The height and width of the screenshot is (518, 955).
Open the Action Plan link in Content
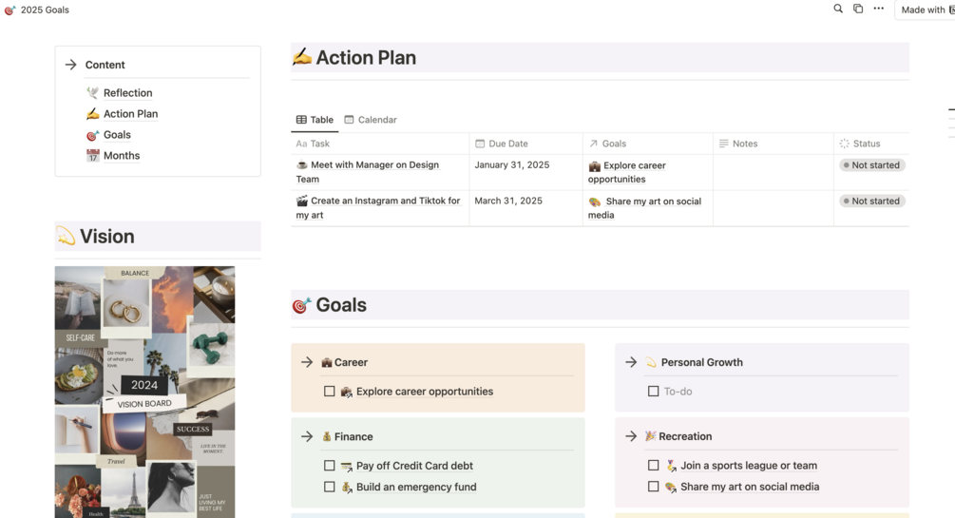point(130,114)
